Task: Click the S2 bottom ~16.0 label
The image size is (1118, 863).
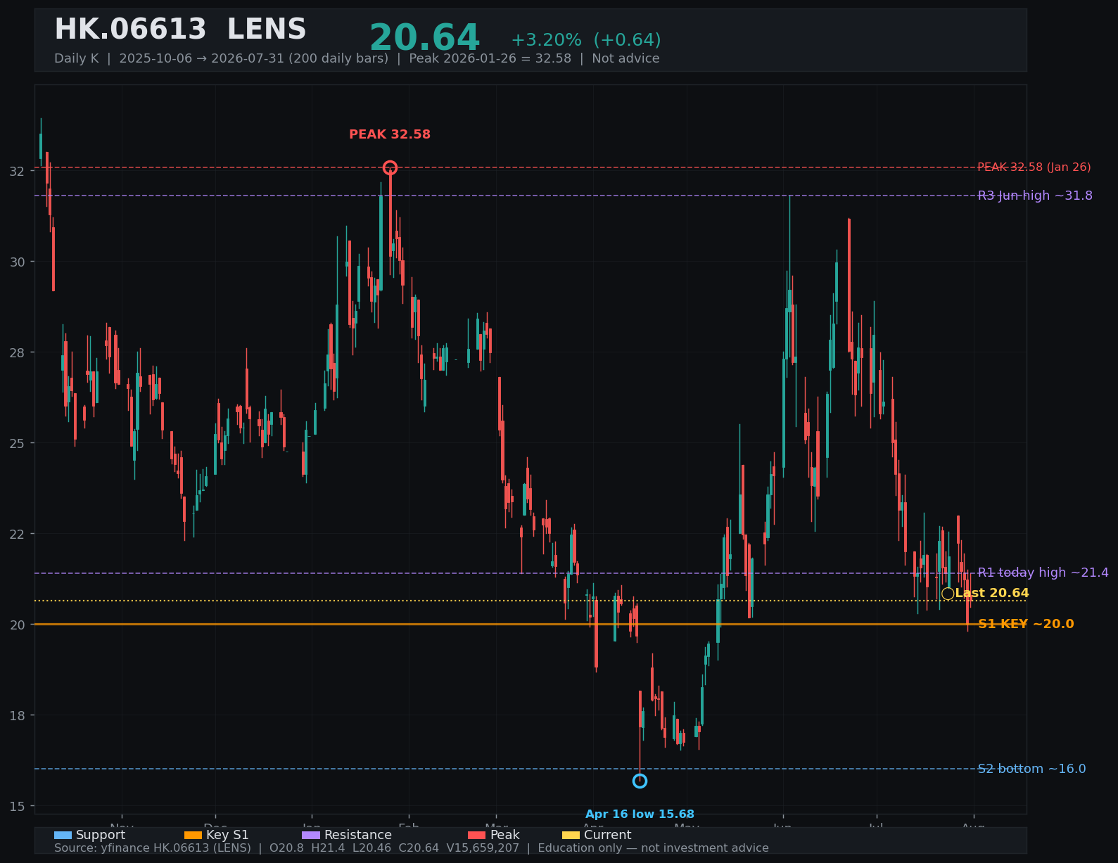Action: pyautogui.click(x=1031, y=769)
